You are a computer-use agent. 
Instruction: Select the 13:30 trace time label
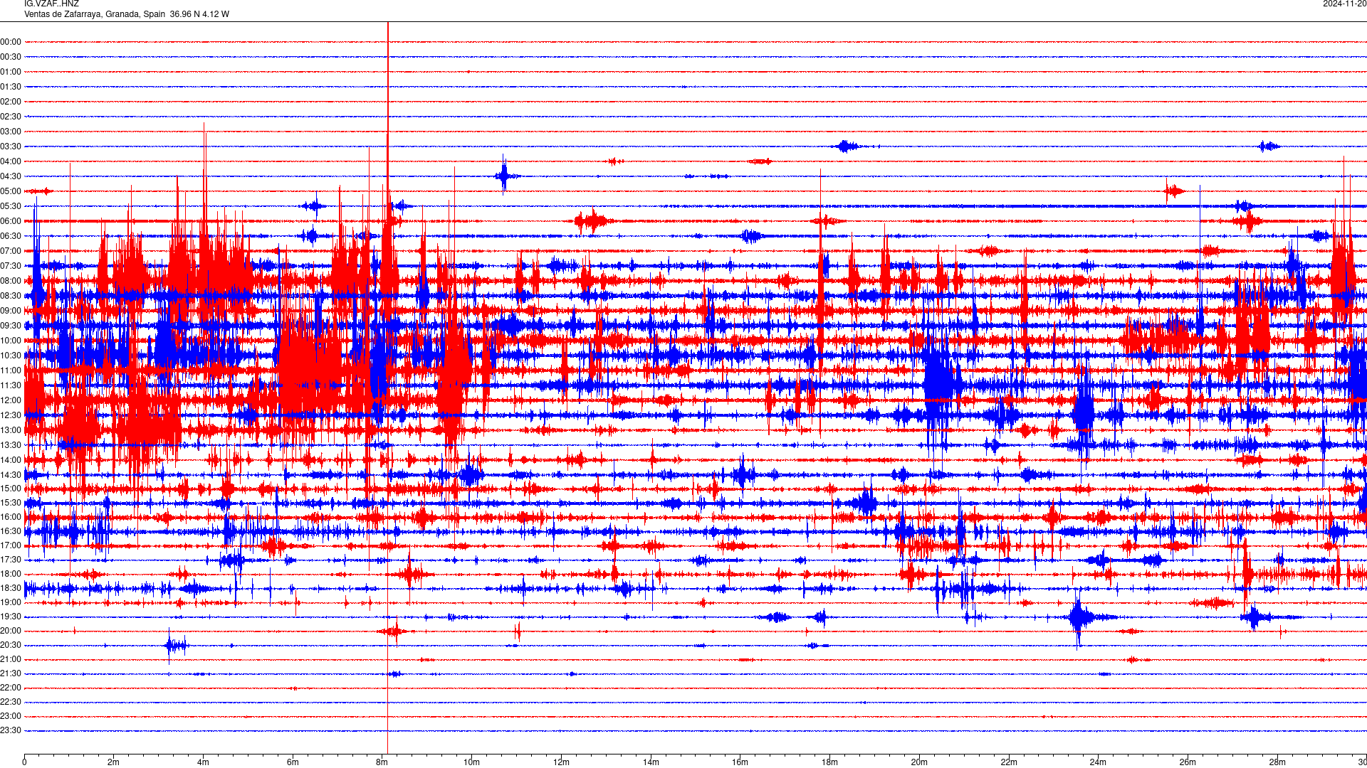click(x=11, y=445)
